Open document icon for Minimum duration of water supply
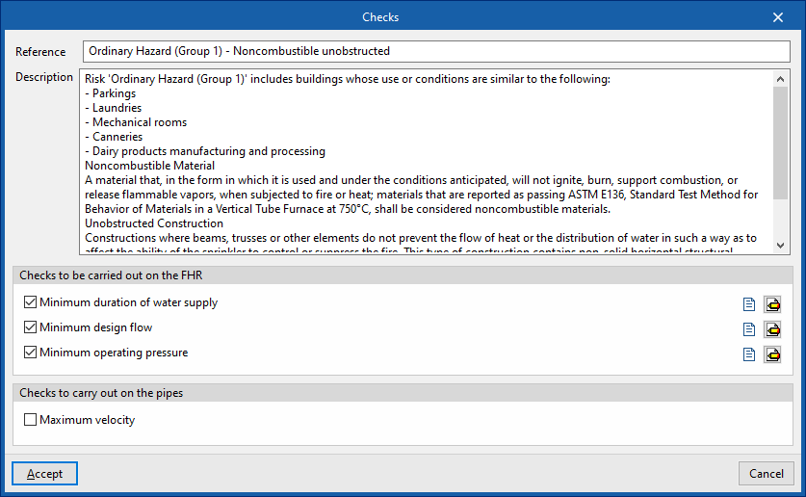Screen dimensions: 806x497 click(749, 304)
